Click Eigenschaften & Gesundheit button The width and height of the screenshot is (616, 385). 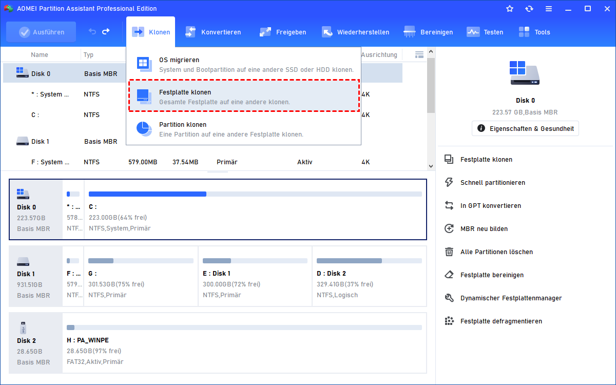[x=525, y=128]
